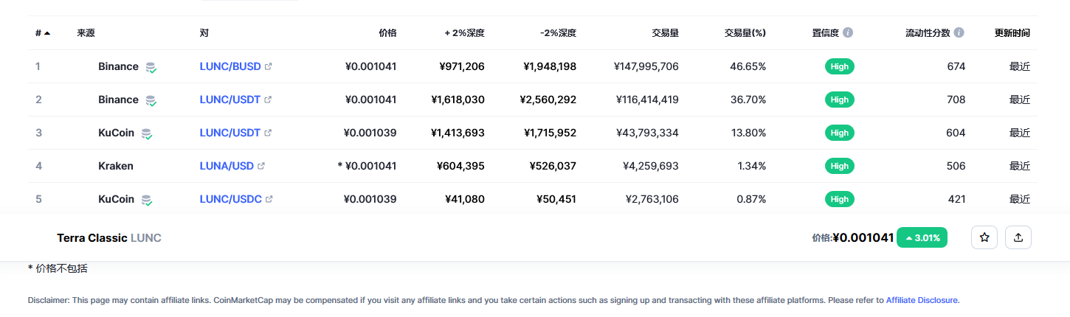Click external link icon beside LUNC/BUSD
This screenshot has height=317, width=1070.
point(268,66)
